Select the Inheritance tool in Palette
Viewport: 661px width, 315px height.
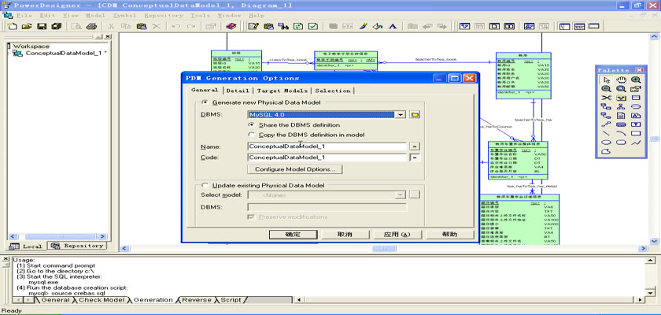point(621,106)
